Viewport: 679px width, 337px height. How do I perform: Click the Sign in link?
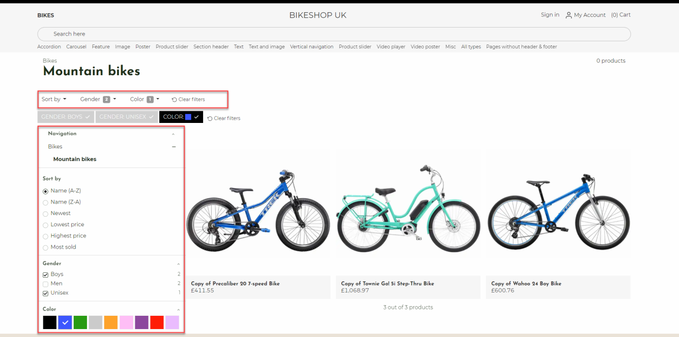[x=550, y=15]
